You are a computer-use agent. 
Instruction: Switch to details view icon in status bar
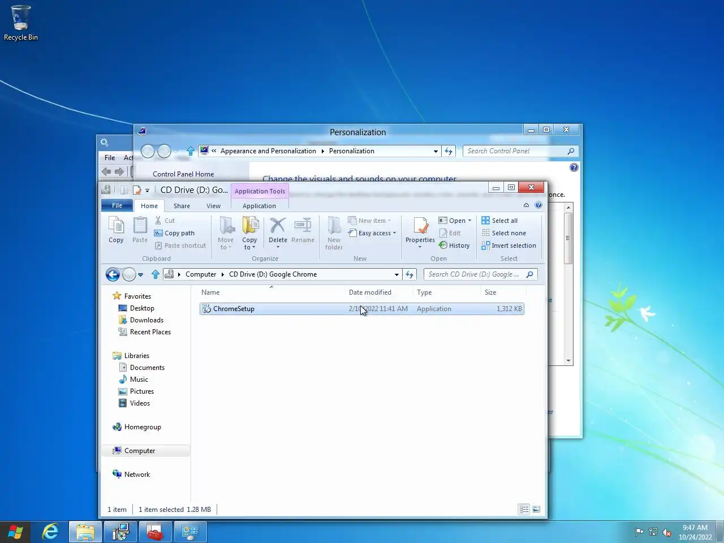click(x=524, y=510)
